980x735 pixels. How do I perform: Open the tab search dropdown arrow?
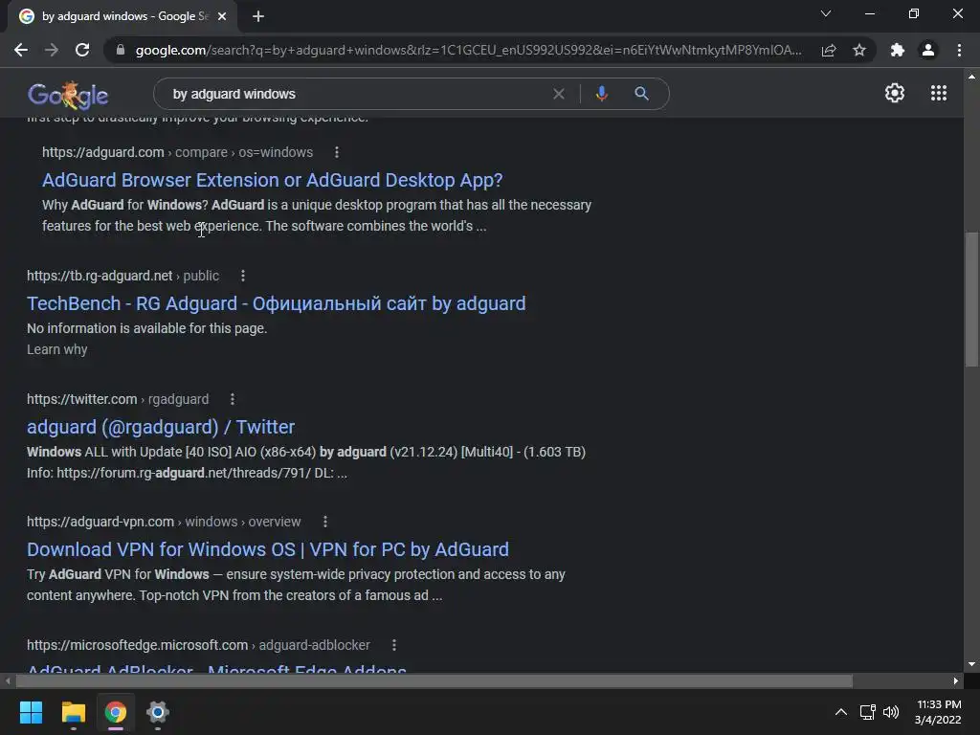(826, 13)
